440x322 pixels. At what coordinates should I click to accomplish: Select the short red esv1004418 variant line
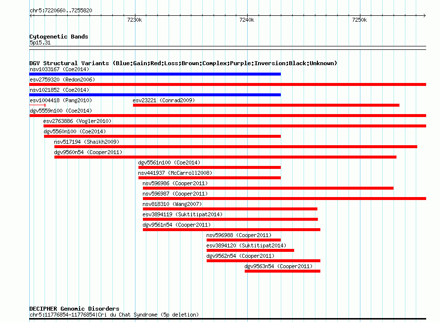tap(37, 105)
